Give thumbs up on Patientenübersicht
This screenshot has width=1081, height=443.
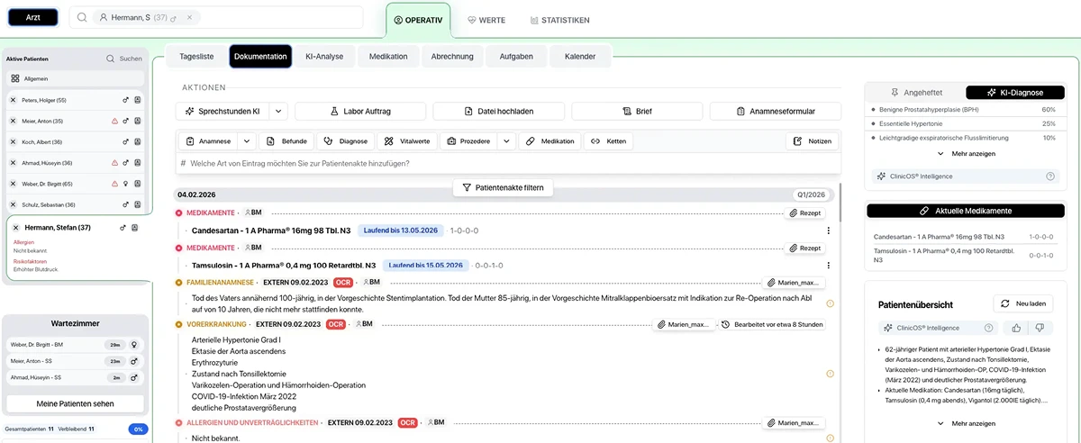click(x=1016, y=328)
